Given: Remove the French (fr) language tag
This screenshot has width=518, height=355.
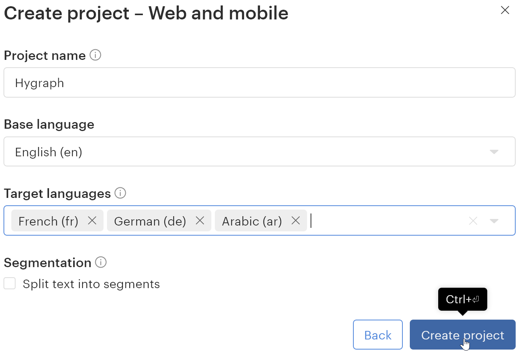Looking at the screenshot, I should pos(92,221).
